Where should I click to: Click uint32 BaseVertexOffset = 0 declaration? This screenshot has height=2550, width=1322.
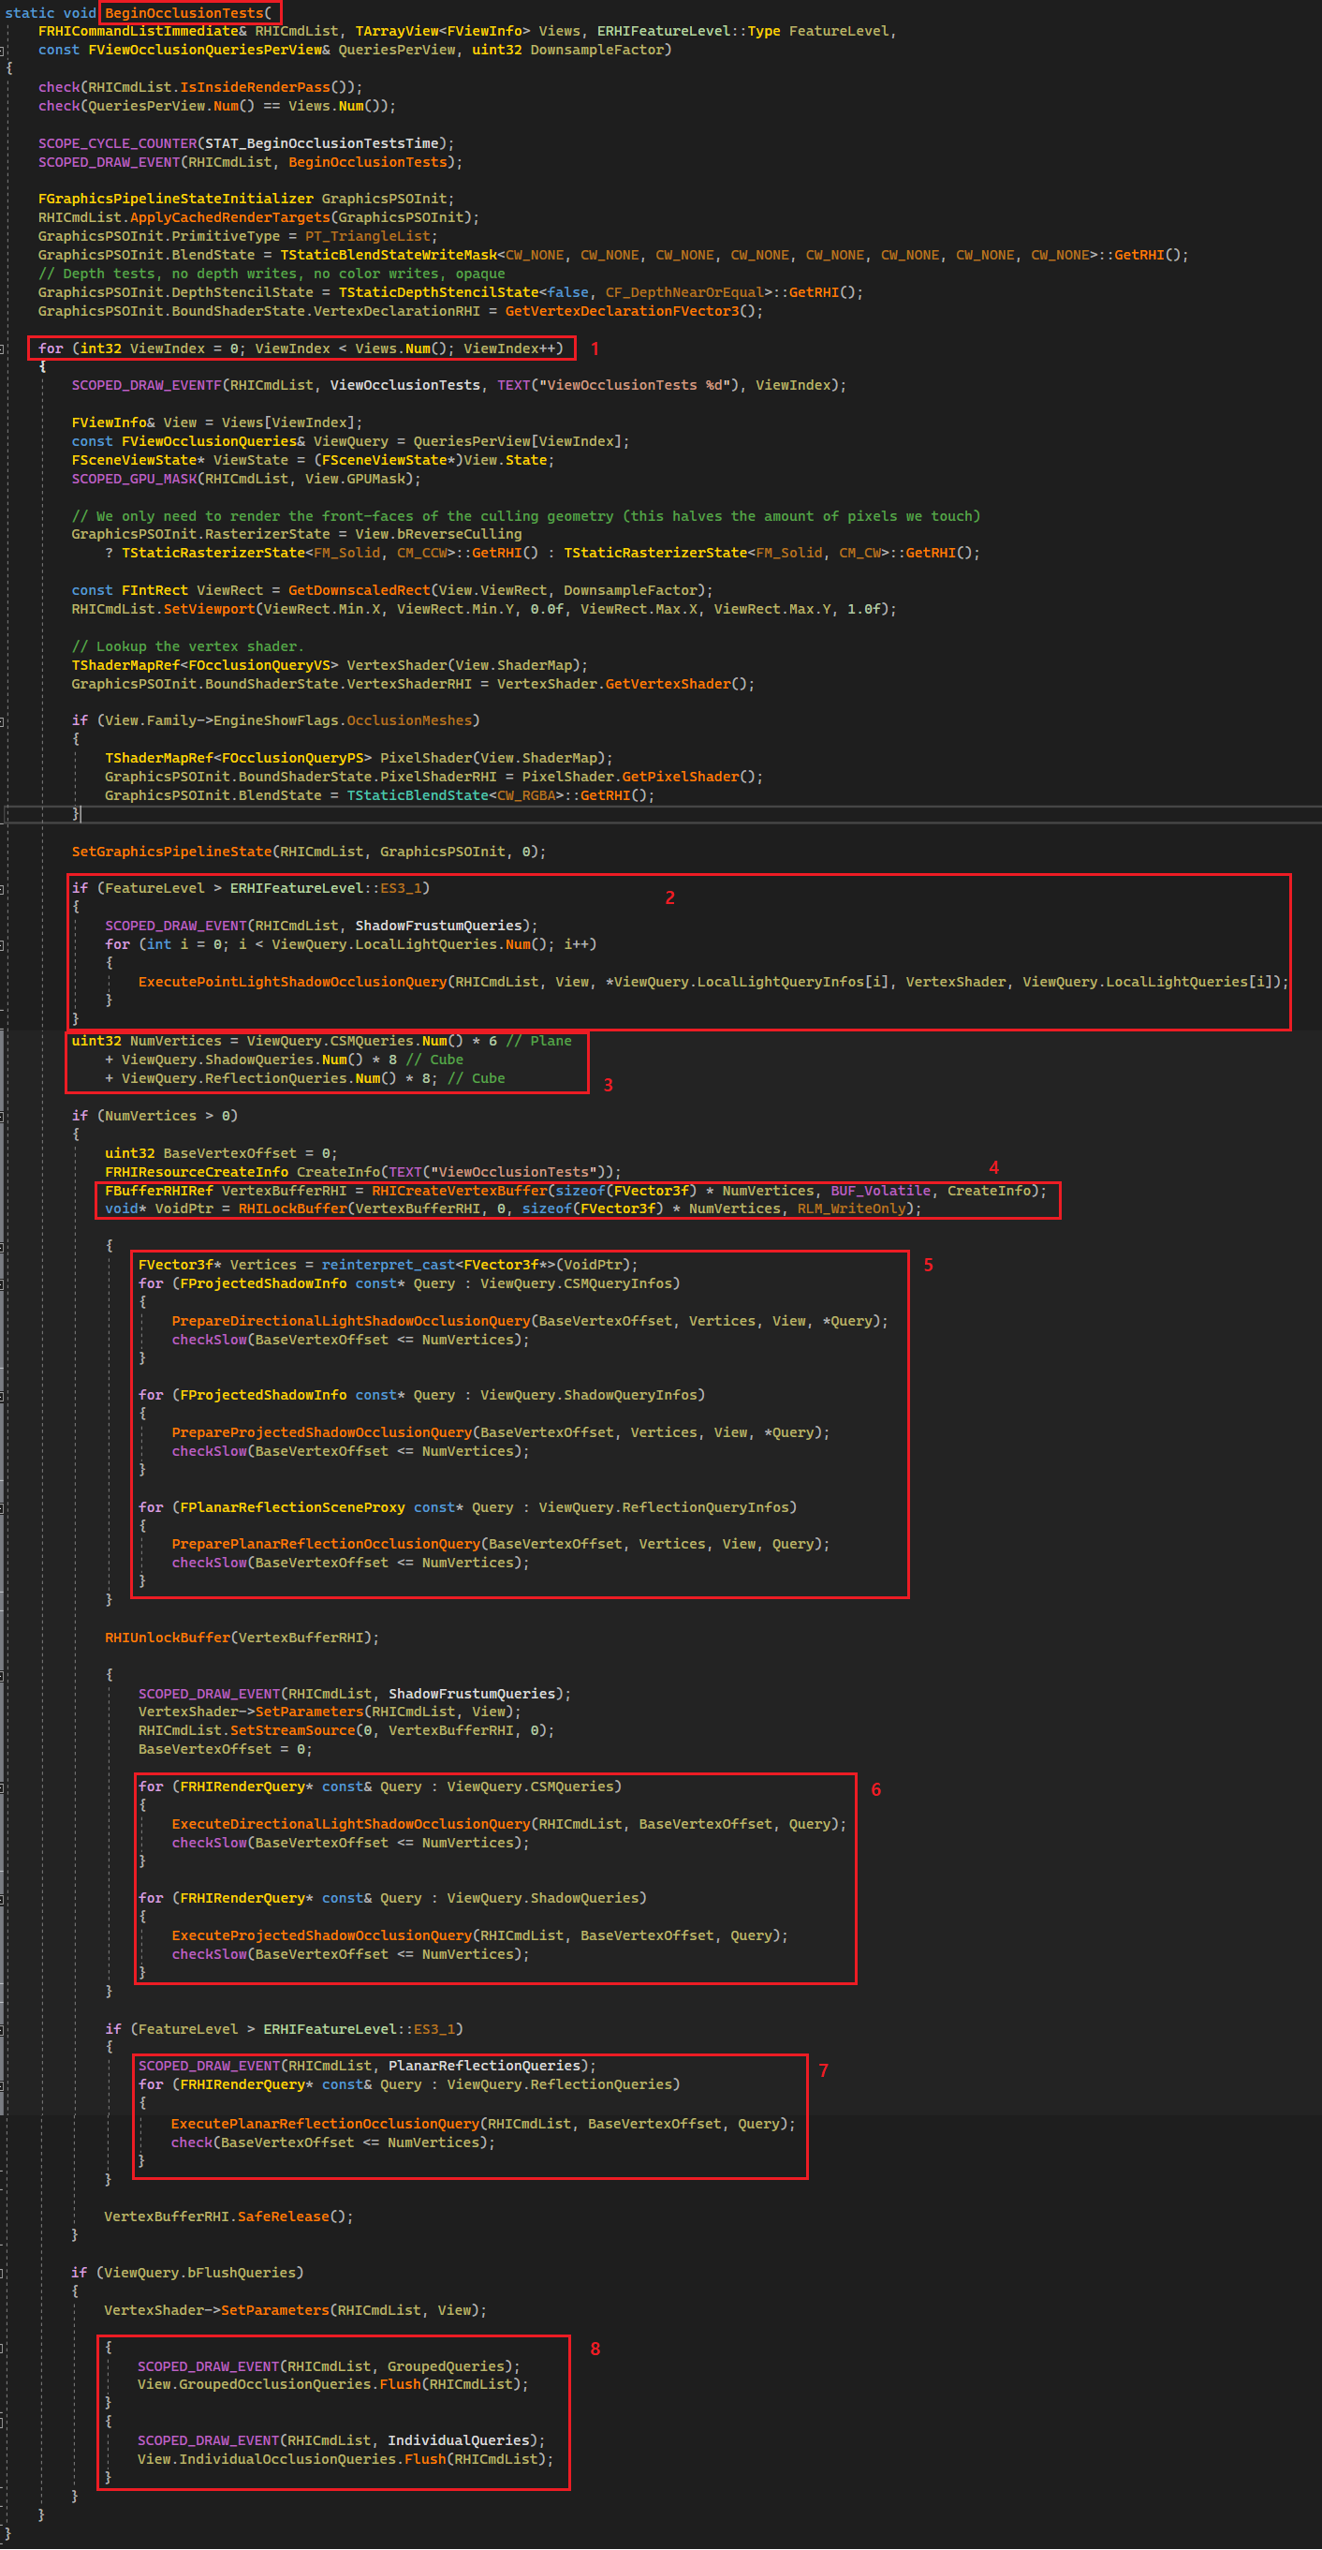tap(222, 1154)
